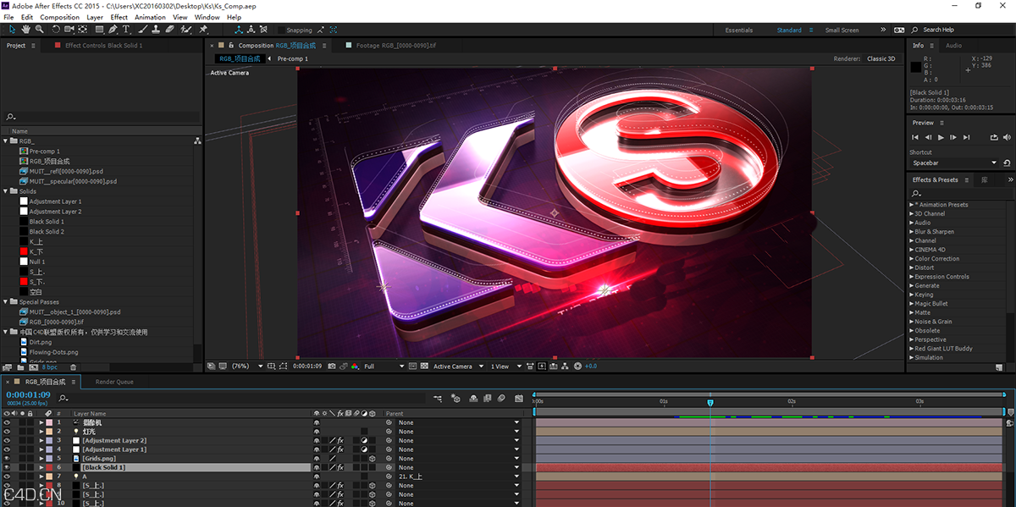
Task: Take a snapshot of the composition view
Action: click(330, 366)
